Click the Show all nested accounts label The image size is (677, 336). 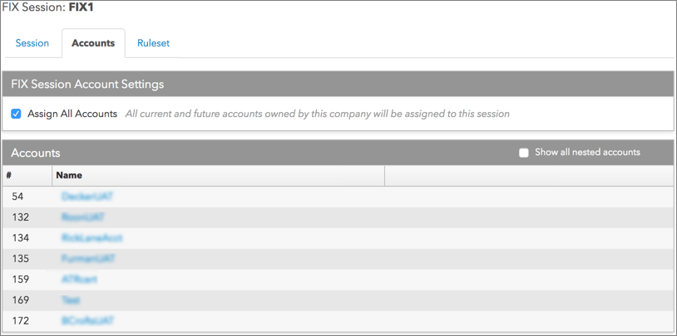click(x=587, y=152)
